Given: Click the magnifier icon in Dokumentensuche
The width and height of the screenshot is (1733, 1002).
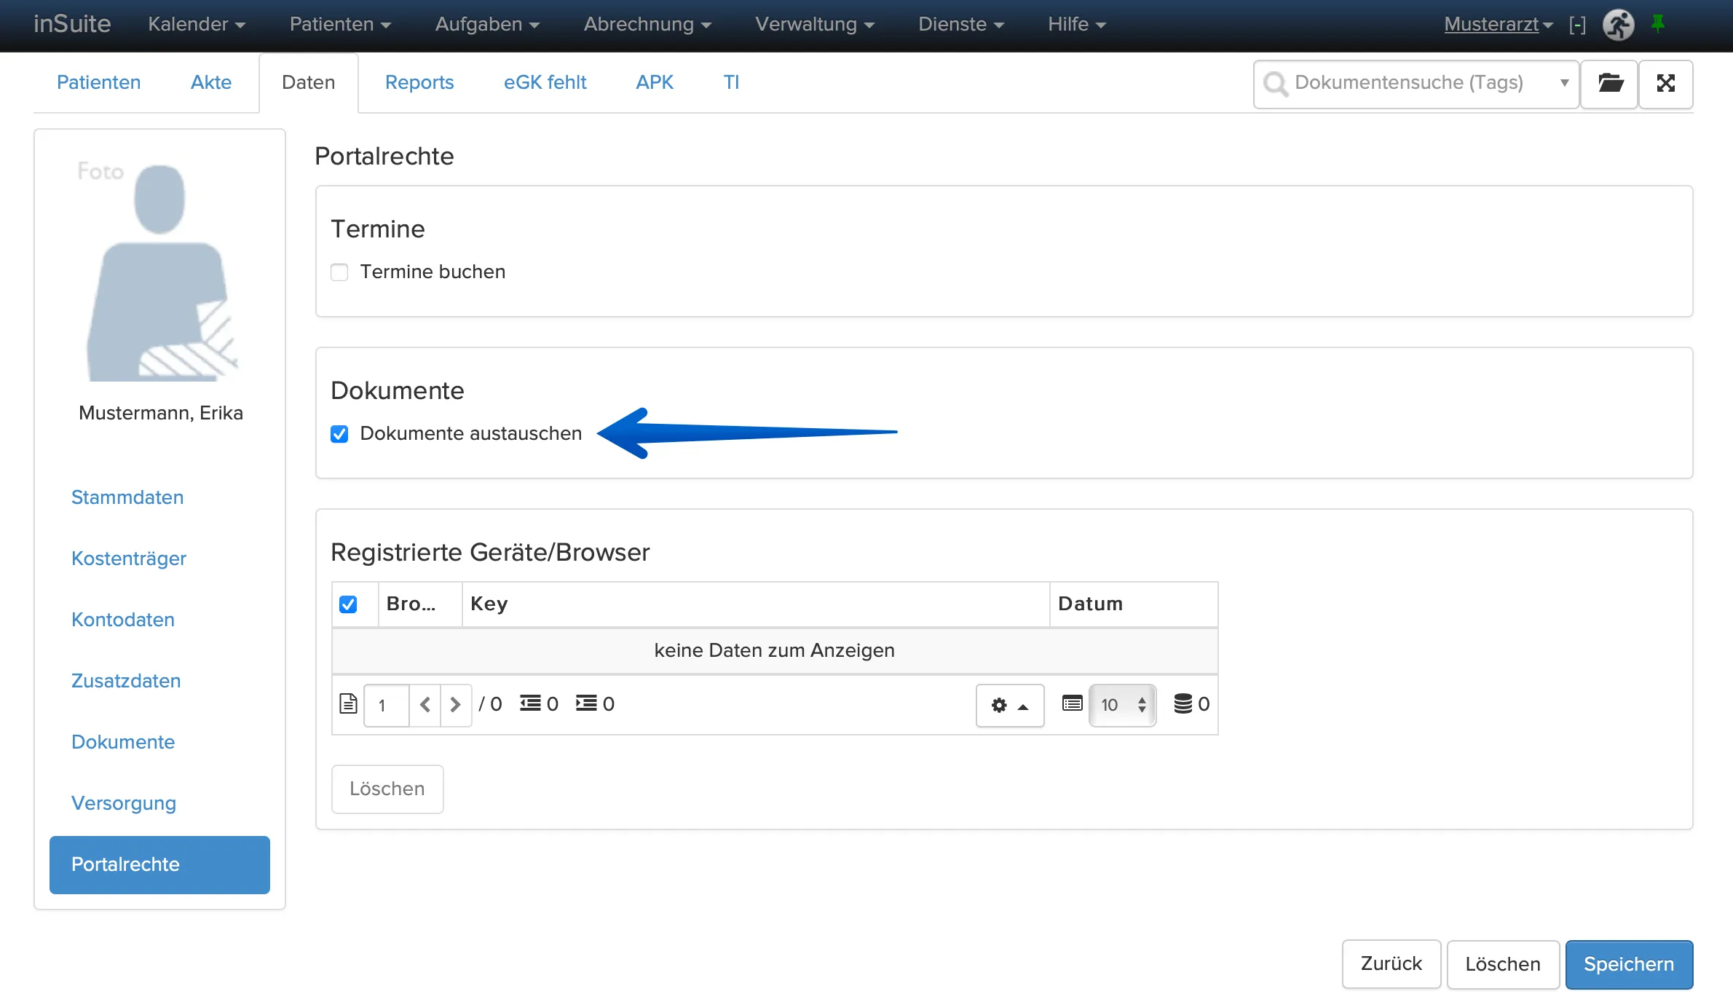Looking at the screenshot, I should 1275,84.
